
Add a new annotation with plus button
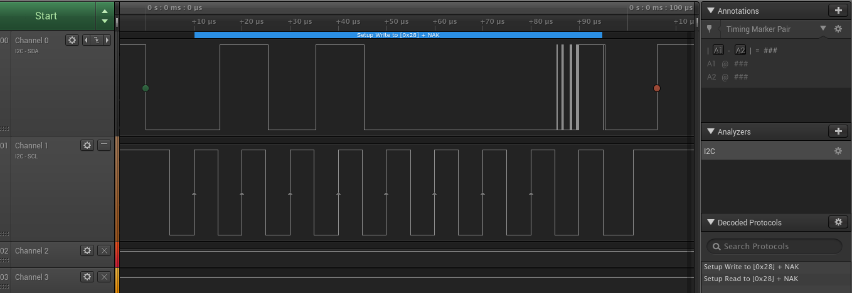838,11
